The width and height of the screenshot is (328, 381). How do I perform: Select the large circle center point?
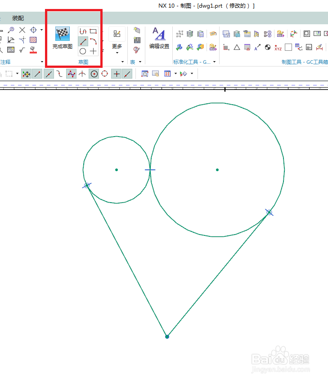click(x=217, y=170)
